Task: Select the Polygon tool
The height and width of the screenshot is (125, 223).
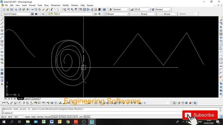Action: 2,30
